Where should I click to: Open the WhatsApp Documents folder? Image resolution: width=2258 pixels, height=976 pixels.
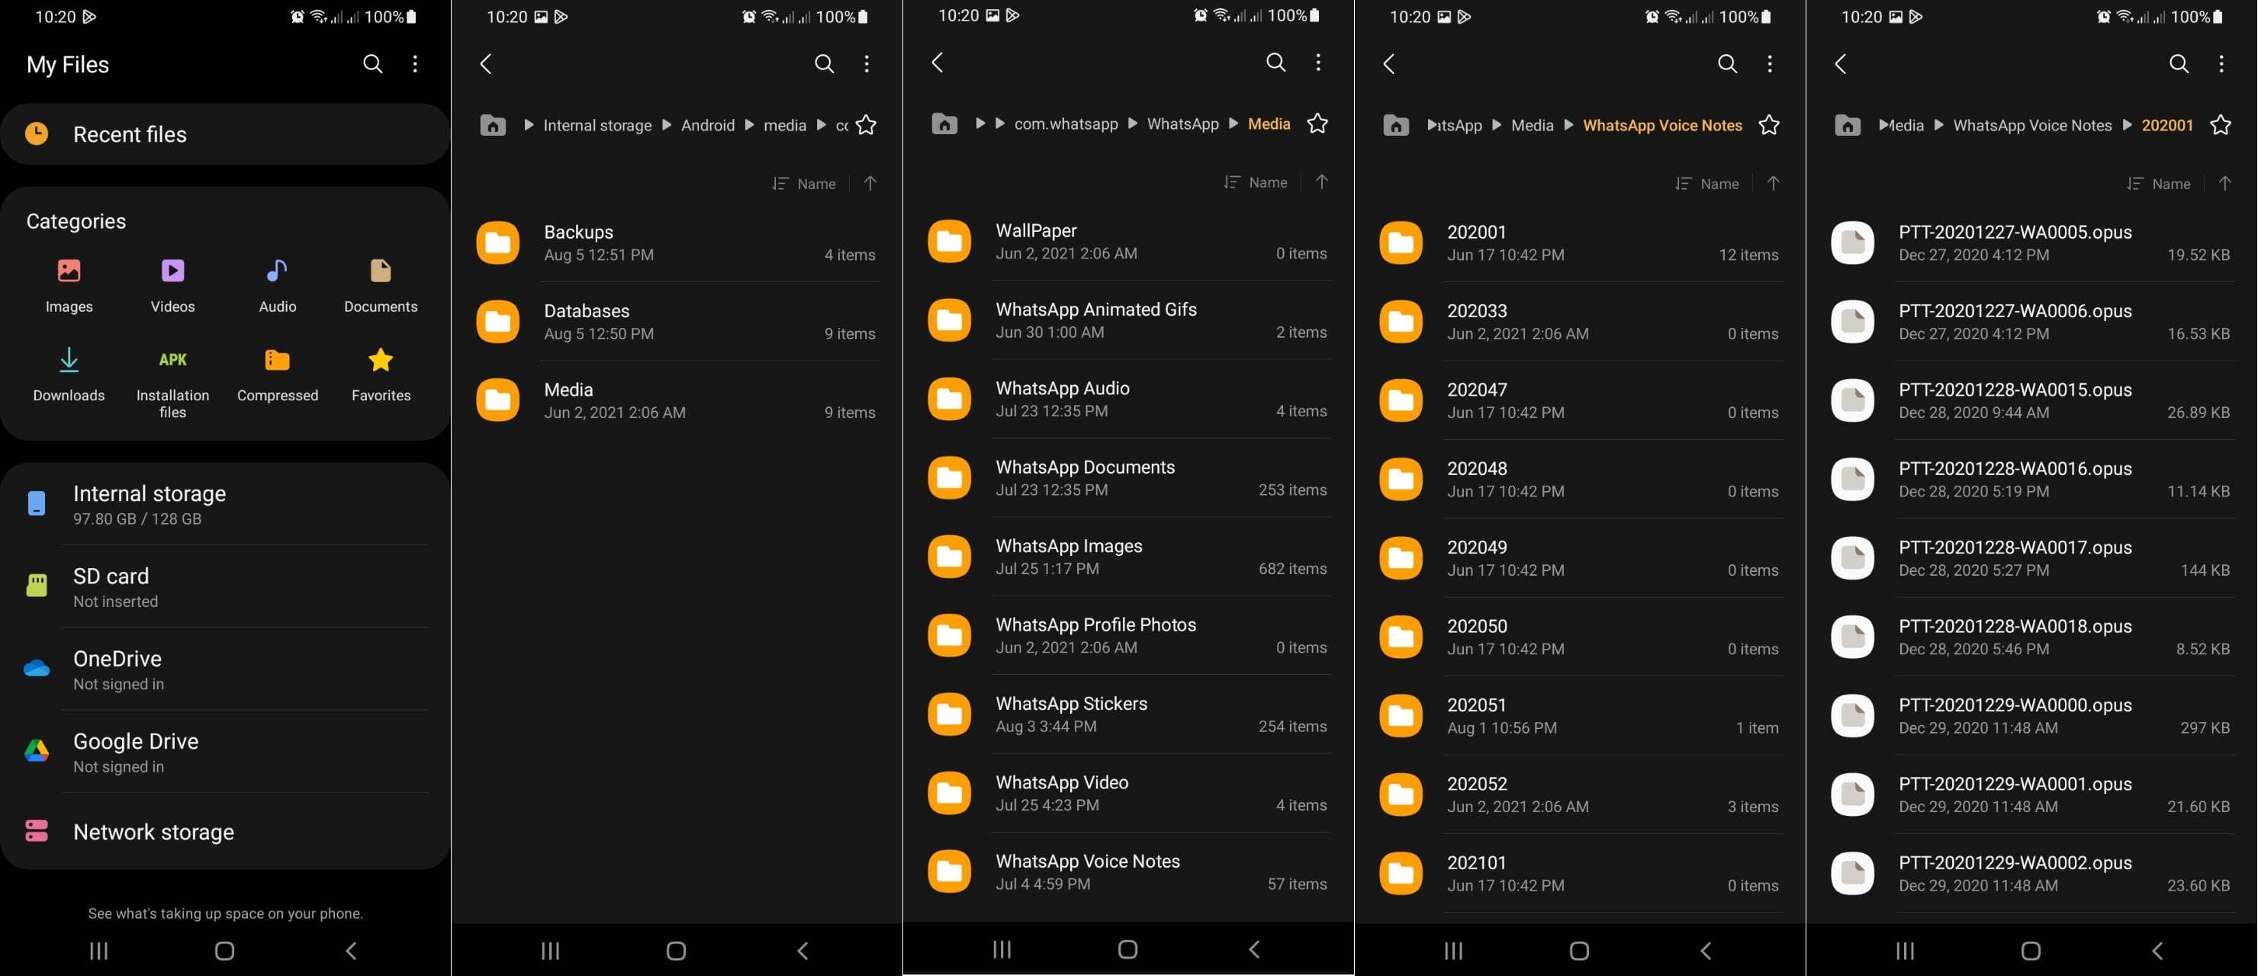[x=1128, y=477]
